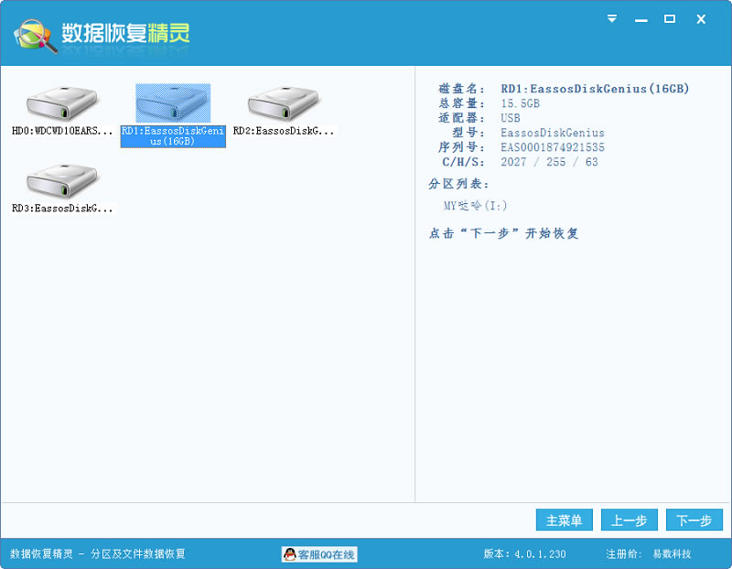The height and width of the screenshot is (569, 732).
Task: Select the RD3:EassosDiskG... disk icon
Action: (x=62, y=180)
